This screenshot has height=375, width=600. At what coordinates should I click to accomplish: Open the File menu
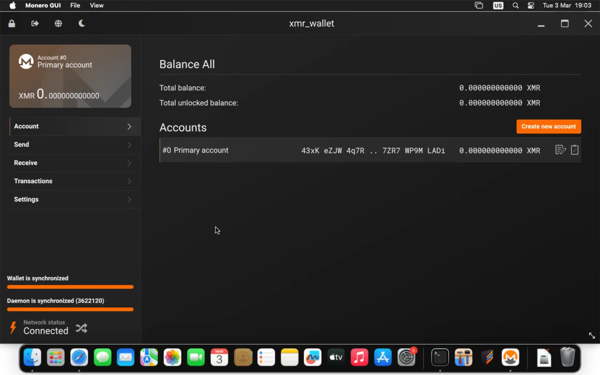point(75,5)
